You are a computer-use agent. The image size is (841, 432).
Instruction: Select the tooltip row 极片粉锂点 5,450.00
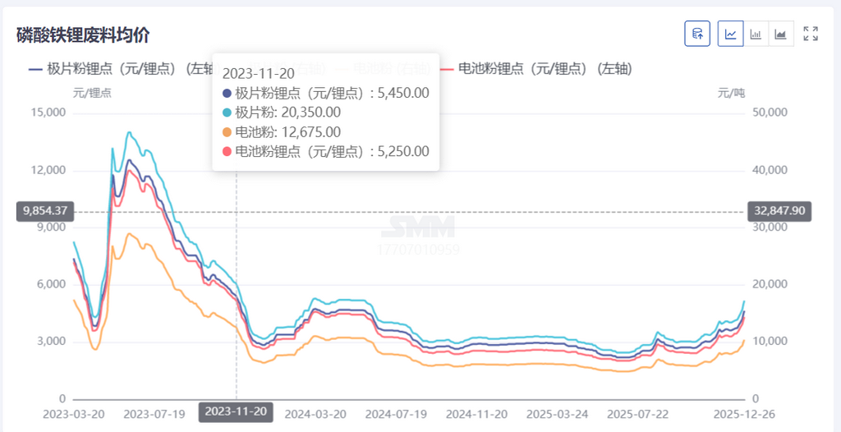tap(326, 93)
